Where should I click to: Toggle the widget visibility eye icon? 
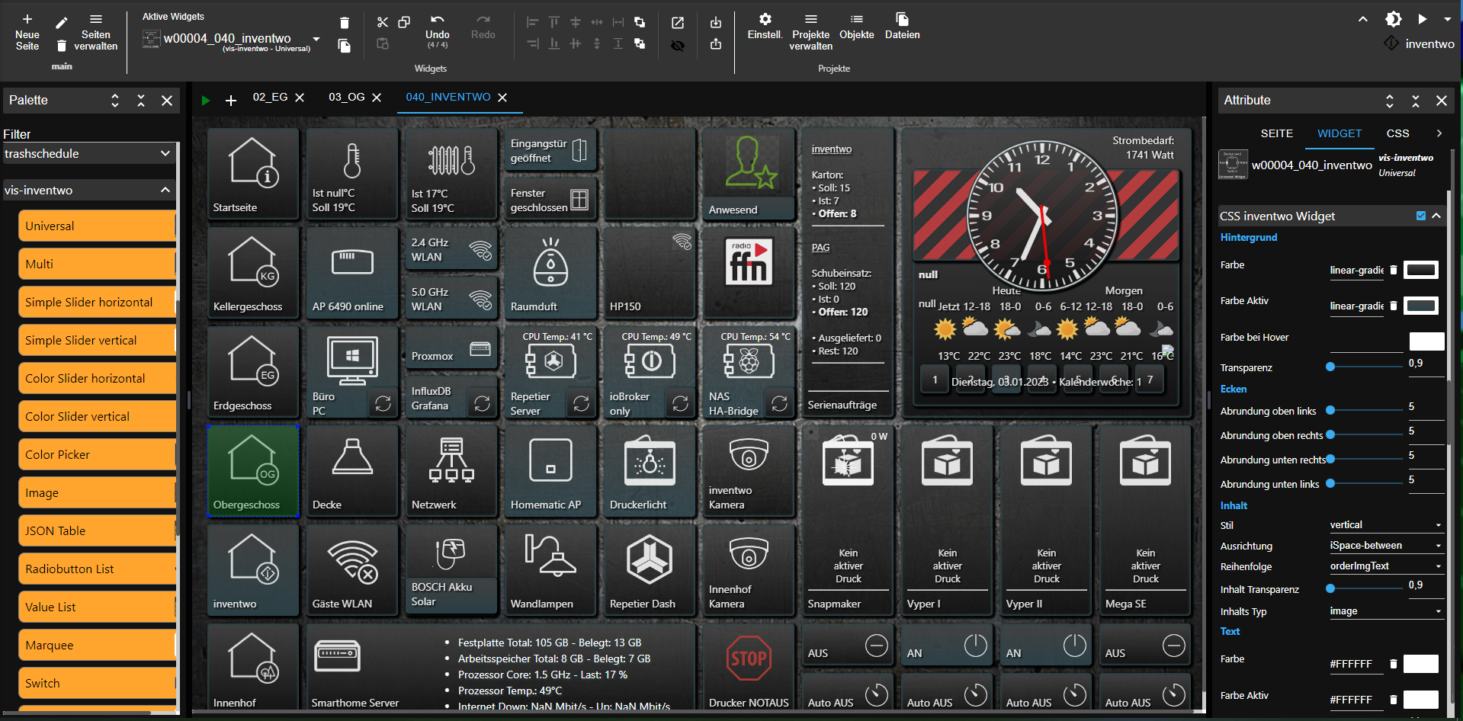click(678, 46)
